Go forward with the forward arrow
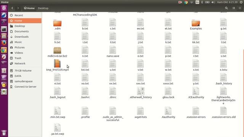The width and height of the screenshot is (244, 137). 18,8
